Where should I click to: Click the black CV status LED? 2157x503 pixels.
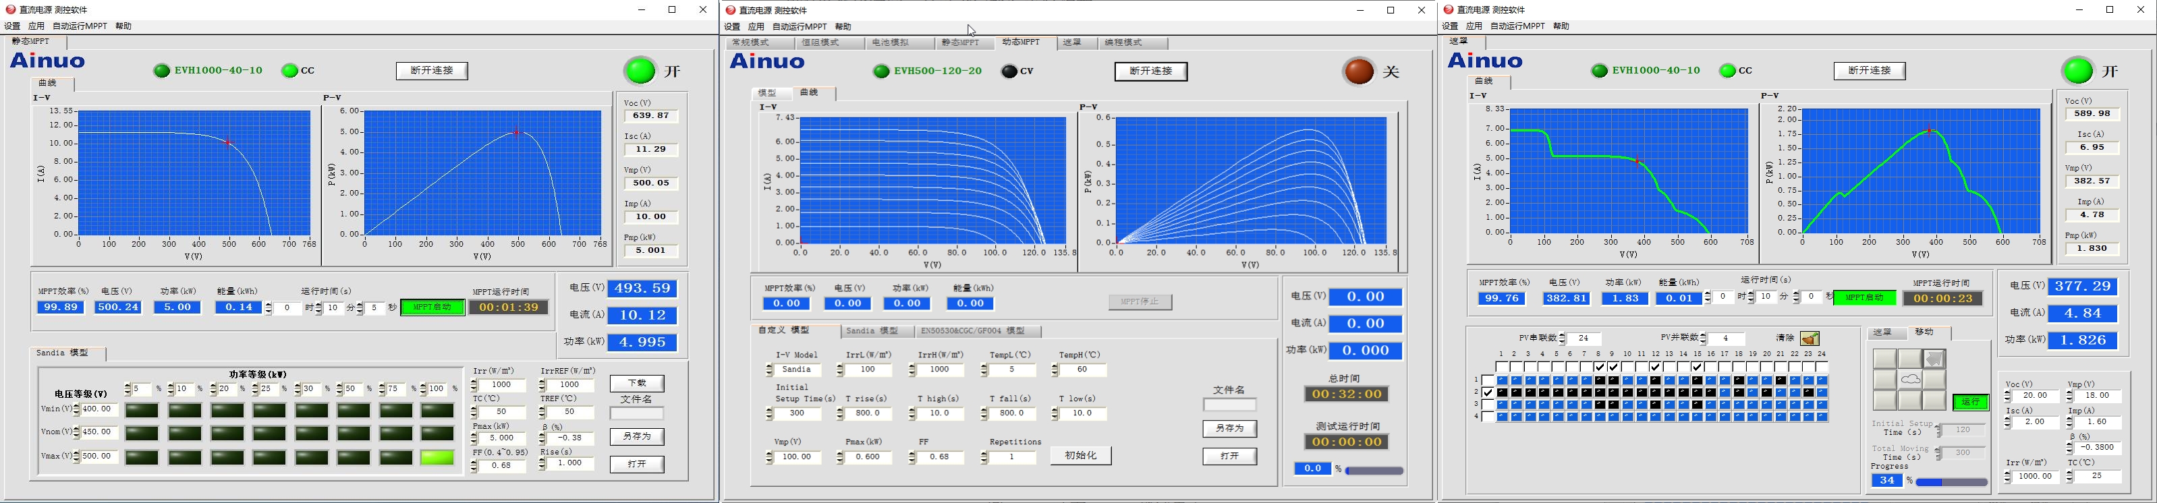pyautogui.click(x=1009, y=72)
